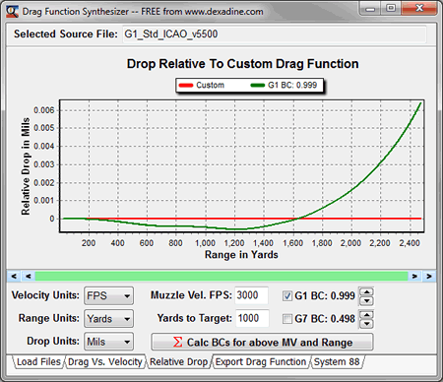
Task: Click the G7 BC decrement down arrow
Action: [366, 324]
